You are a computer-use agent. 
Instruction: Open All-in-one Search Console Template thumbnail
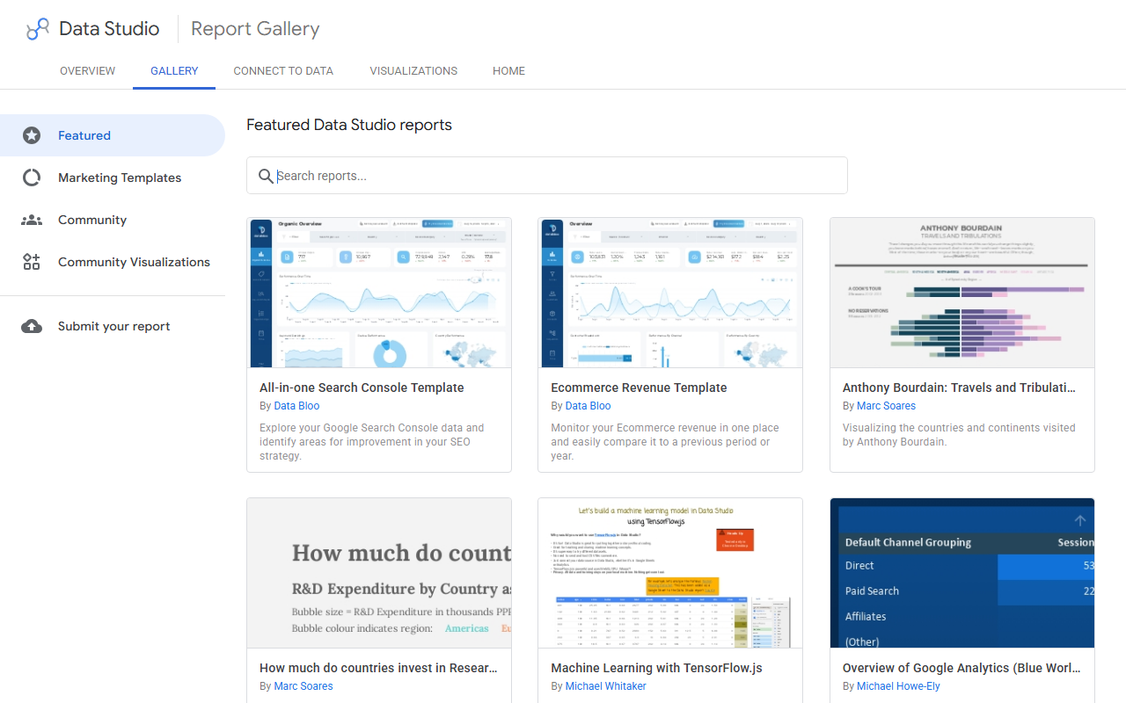379,293
